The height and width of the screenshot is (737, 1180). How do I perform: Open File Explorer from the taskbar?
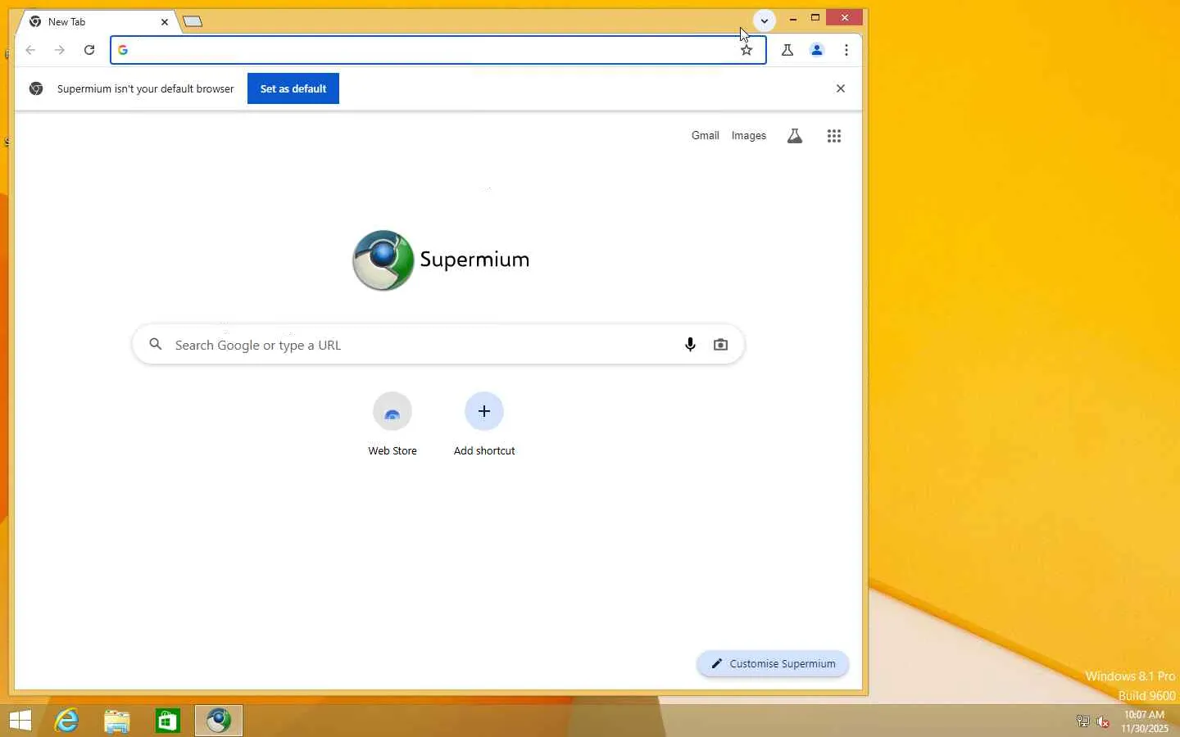(117, 721)
